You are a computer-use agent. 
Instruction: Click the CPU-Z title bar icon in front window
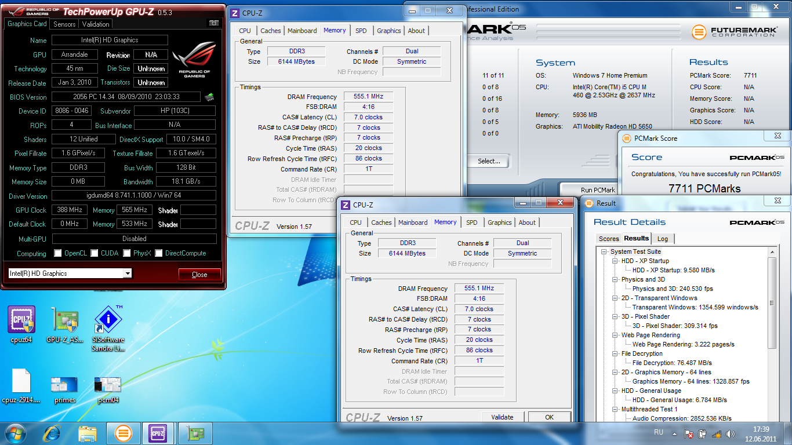pos(346,205)
